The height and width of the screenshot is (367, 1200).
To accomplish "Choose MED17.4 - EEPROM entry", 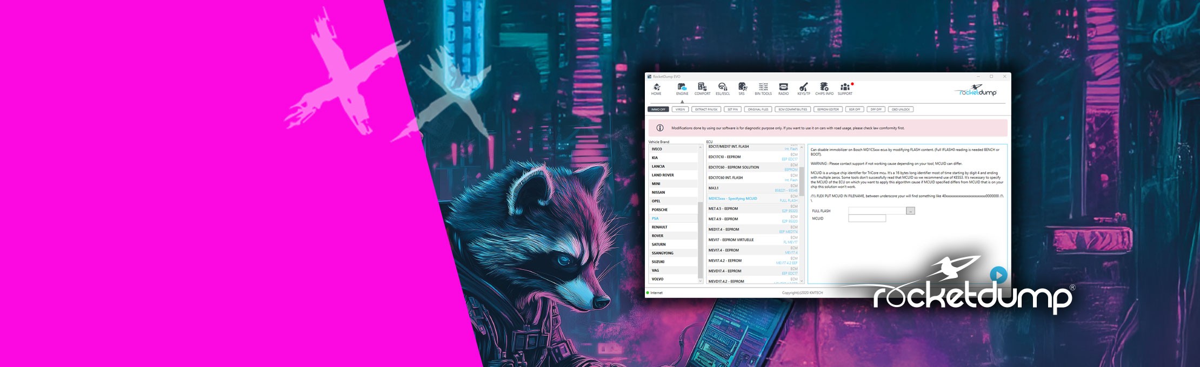I will 753,229.
